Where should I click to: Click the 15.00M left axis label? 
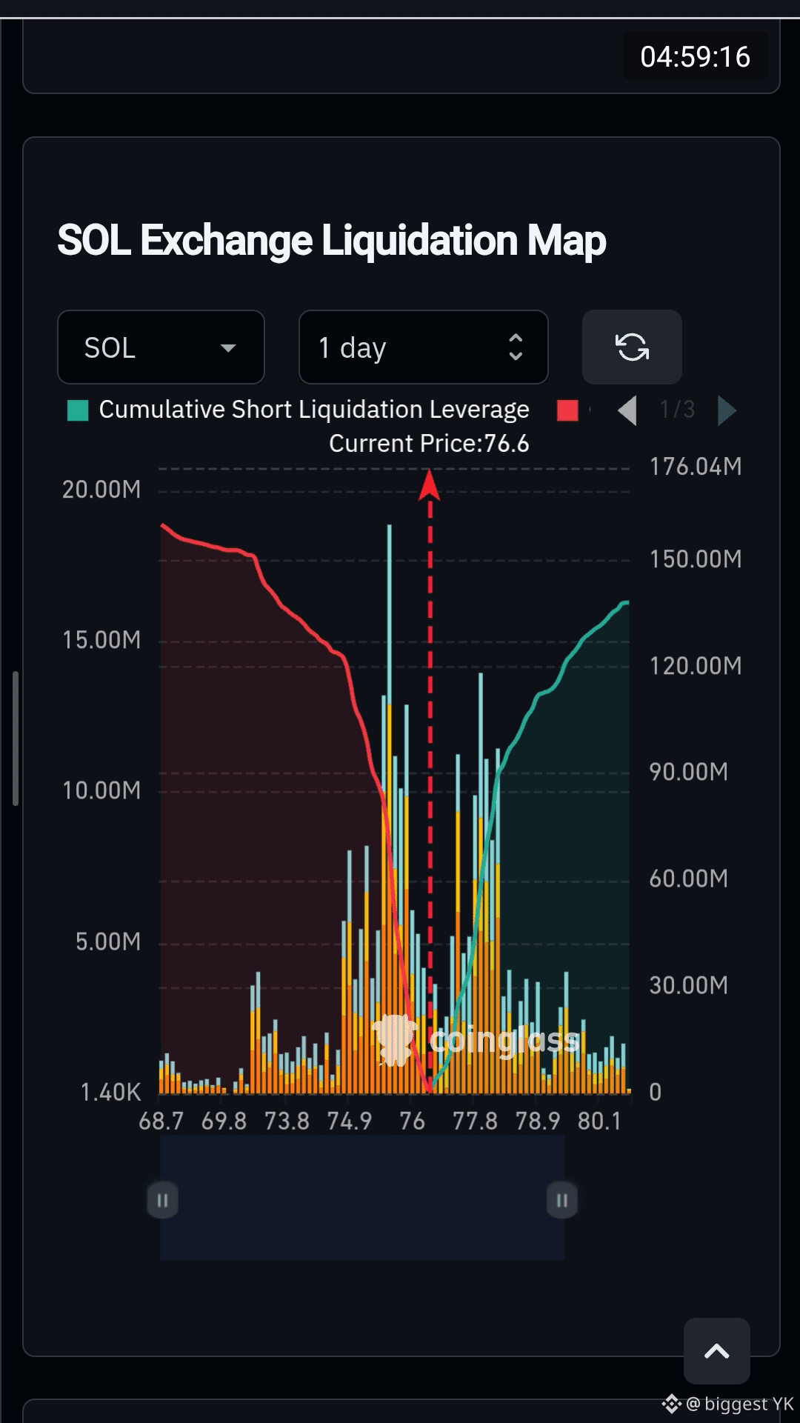point(101,640)
